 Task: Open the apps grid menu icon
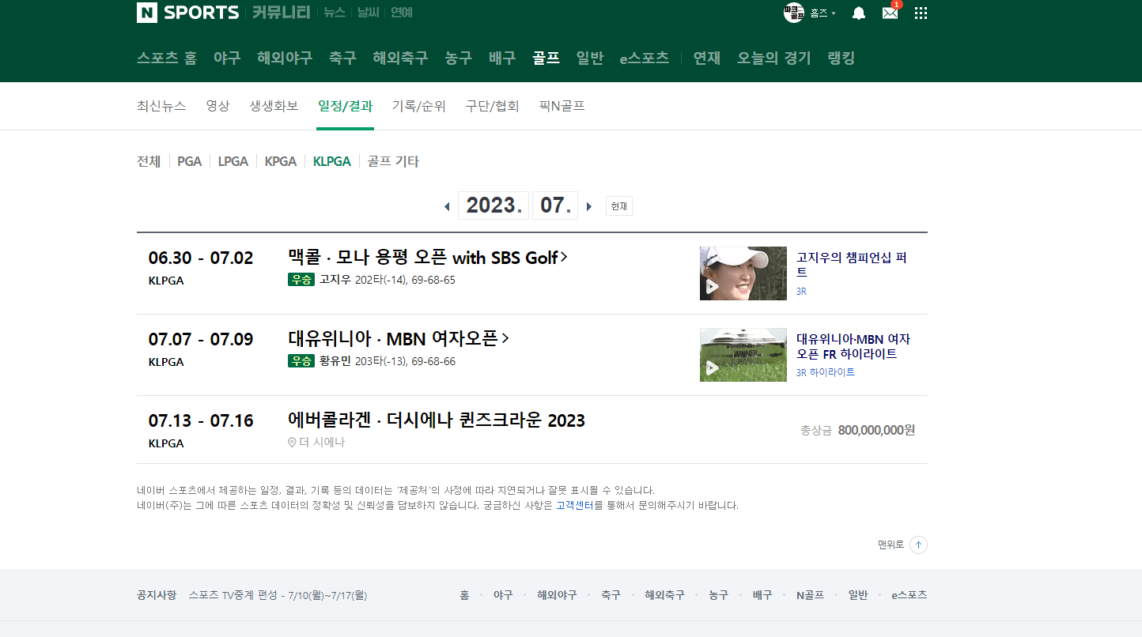(921, 13)
